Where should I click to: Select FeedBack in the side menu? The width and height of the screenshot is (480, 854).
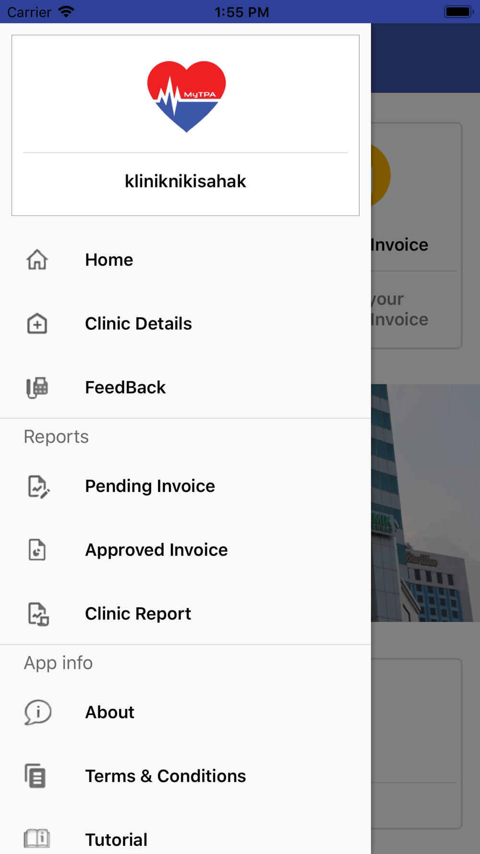(x=185, y=388)
